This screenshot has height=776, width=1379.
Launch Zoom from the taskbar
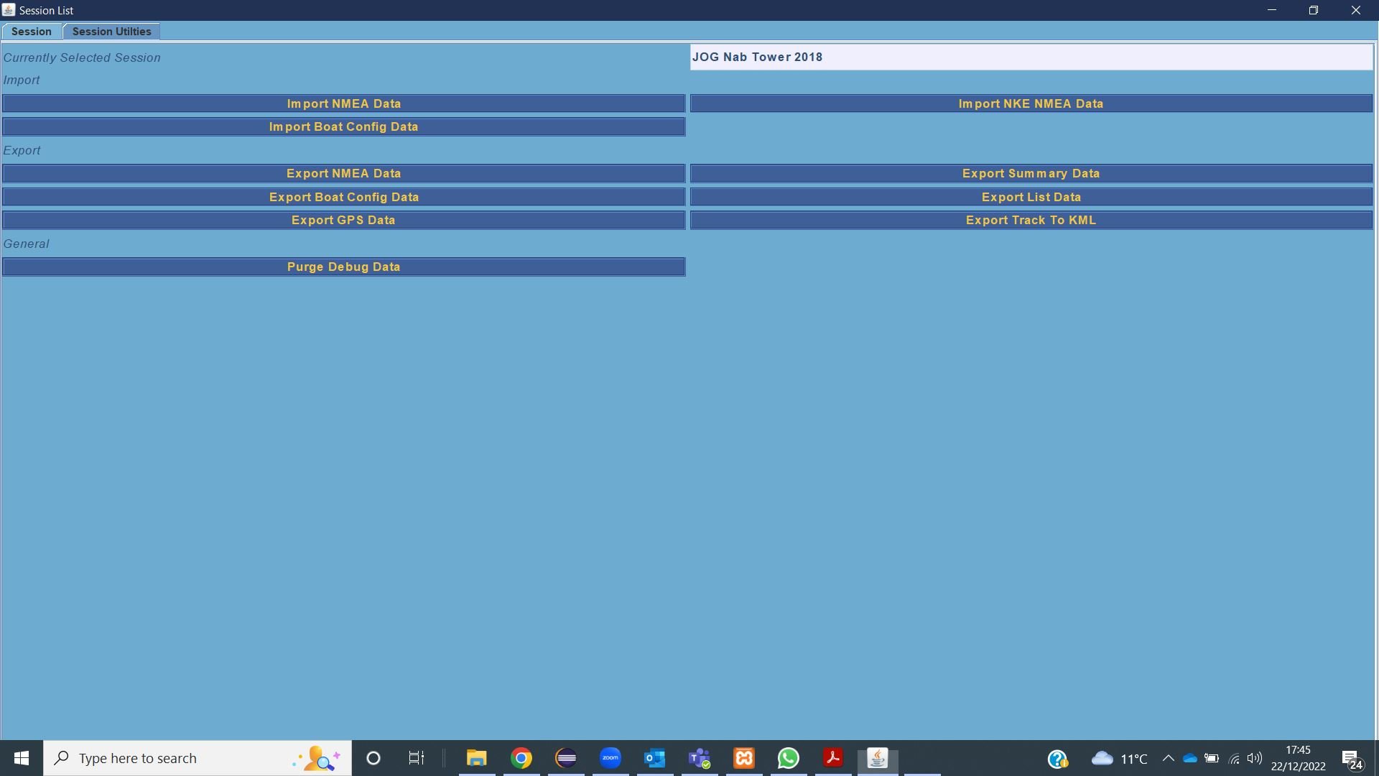click(x=610, y=758)
